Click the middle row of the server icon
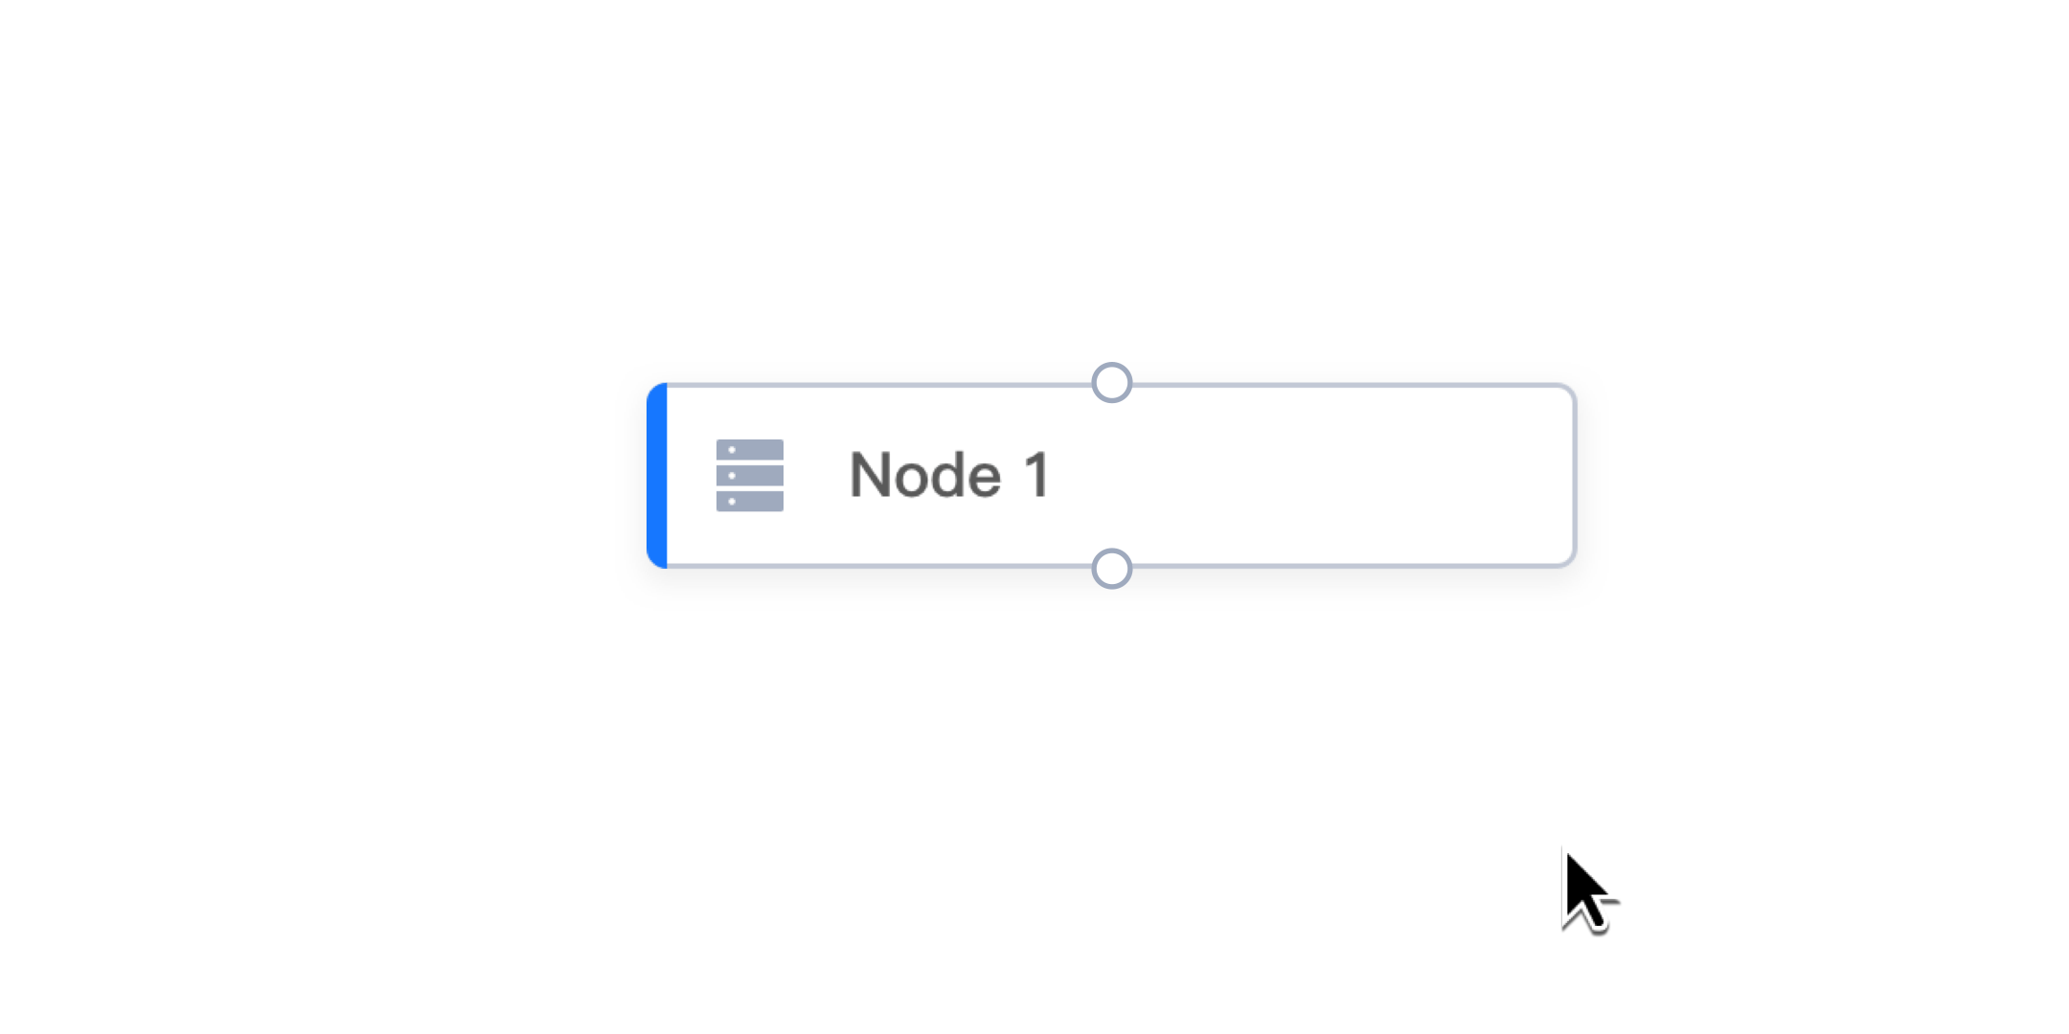This screenshot has width=2069, height=1034. point(749,476)
